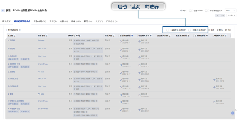Toggle the 仅看active switch
The width and height of the screenshot is (237, 120).
point(191,10)
